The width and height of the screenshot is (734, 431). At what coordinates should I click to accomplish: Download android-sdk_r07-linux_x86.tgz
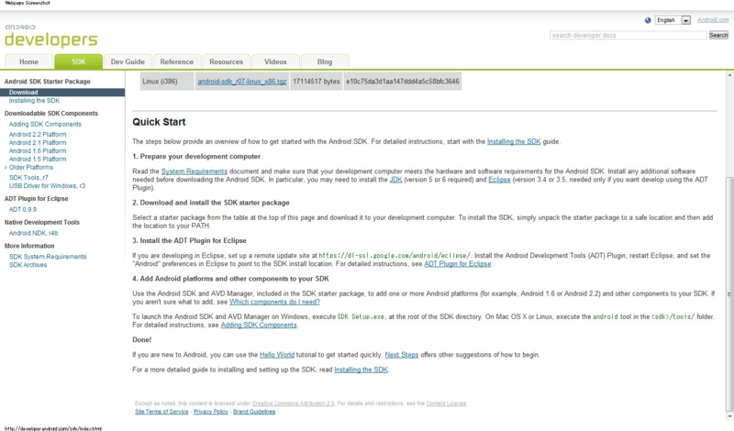coord(241,82)
